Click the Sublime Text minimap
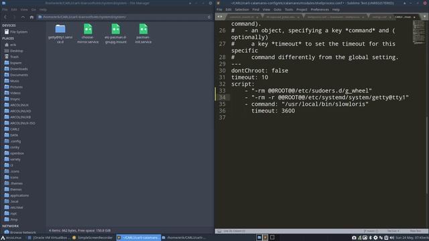This screenshot has height=241, width=429. point(418,33)
